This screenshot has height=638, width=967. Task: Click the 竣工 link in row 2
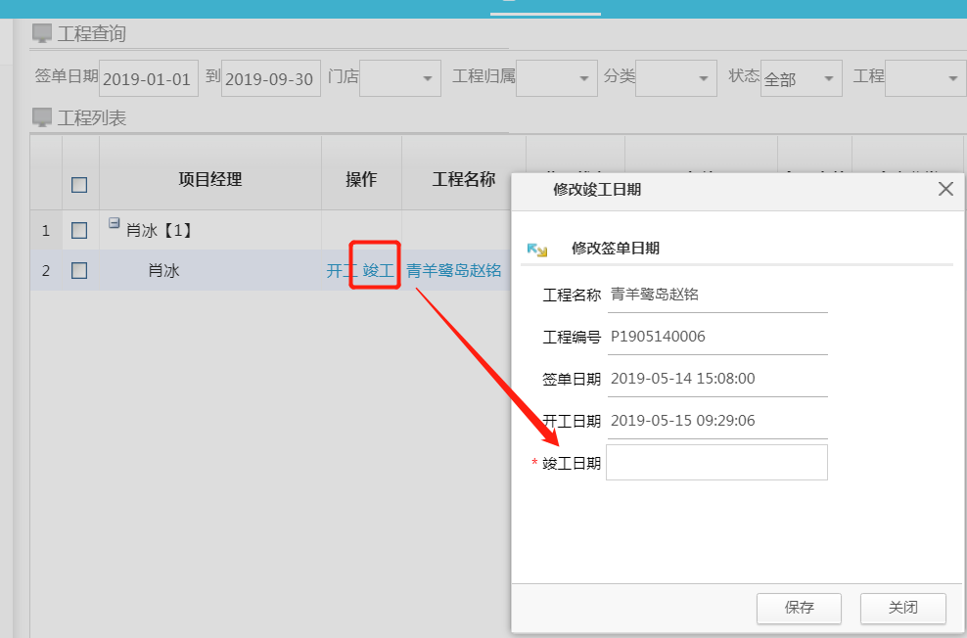[x=378, y=271]
